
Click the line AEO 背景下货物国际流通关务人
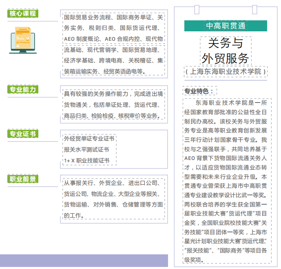click(x=226, y=158)
